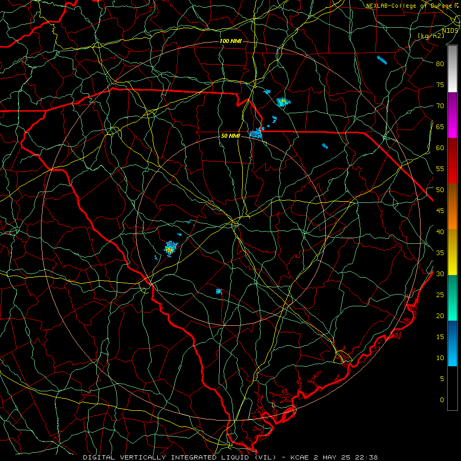Click the 10 value on the color scale
The width and height of the screenshot is (461, 461).
pos(440,358)
